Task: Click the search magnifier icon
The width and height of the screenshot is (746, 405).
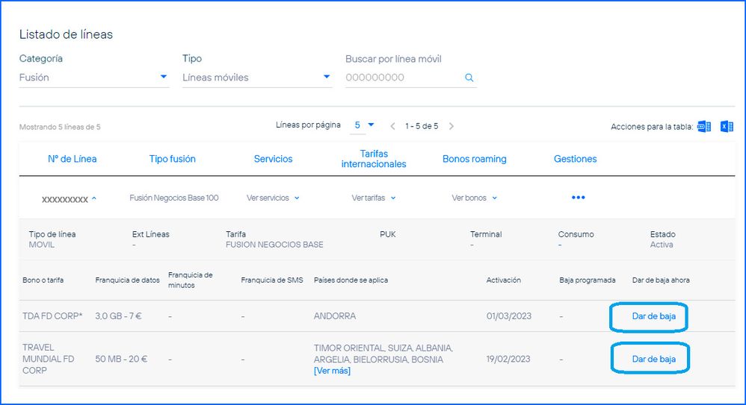Action: [x=469, y=78]
